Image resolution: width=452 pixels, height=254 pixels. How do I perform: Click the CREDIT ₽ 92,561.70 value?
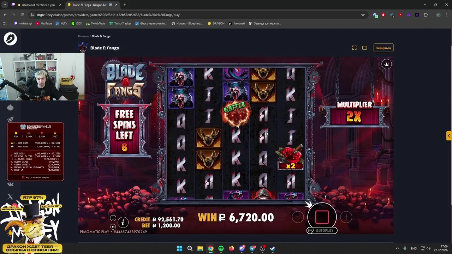(x=159, y=219)
